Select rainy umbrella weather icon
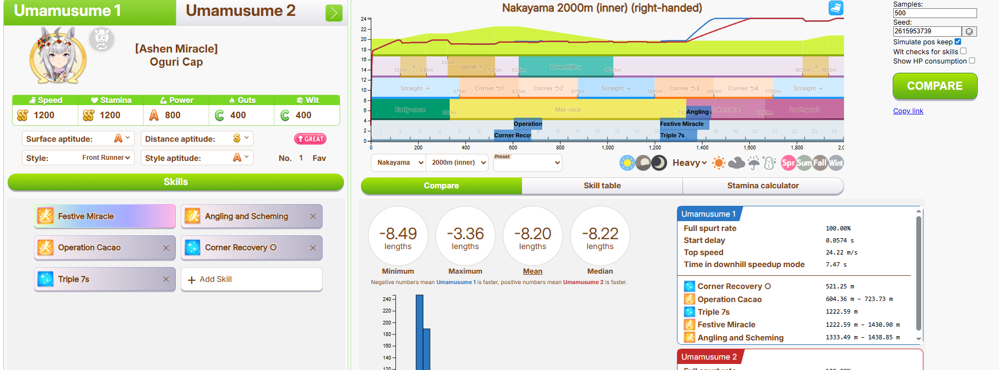 point(754,163)
